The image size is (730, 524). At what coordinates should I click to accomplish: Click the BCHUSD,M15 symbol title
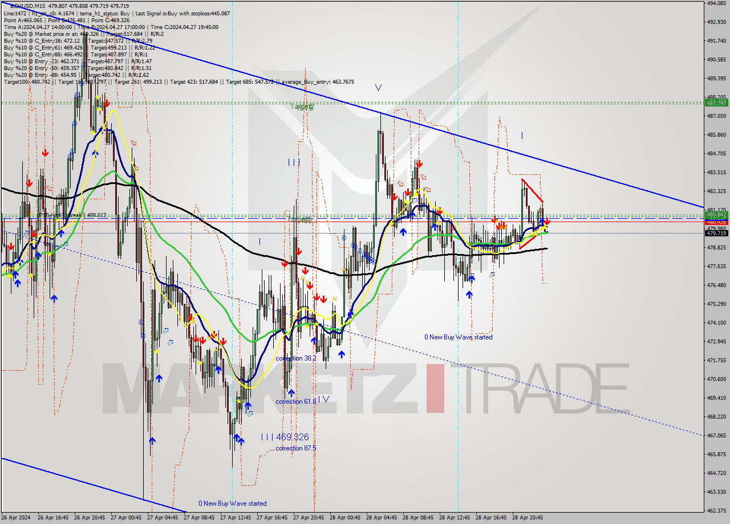tap(29, 6)
